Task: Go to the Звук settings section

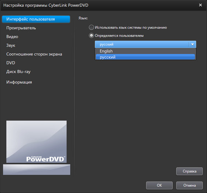Action: click(x=11, y=45)
